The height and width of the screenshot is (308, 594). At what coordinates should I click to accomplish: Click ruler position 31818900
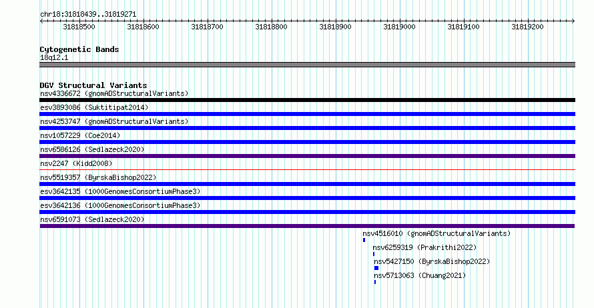click(x=335, y=27)
